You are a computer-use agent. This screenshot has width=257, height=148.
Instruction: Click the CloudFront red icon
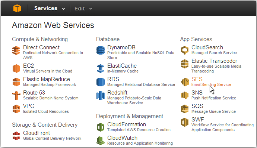pyautogui.click(x=16, y=136)
